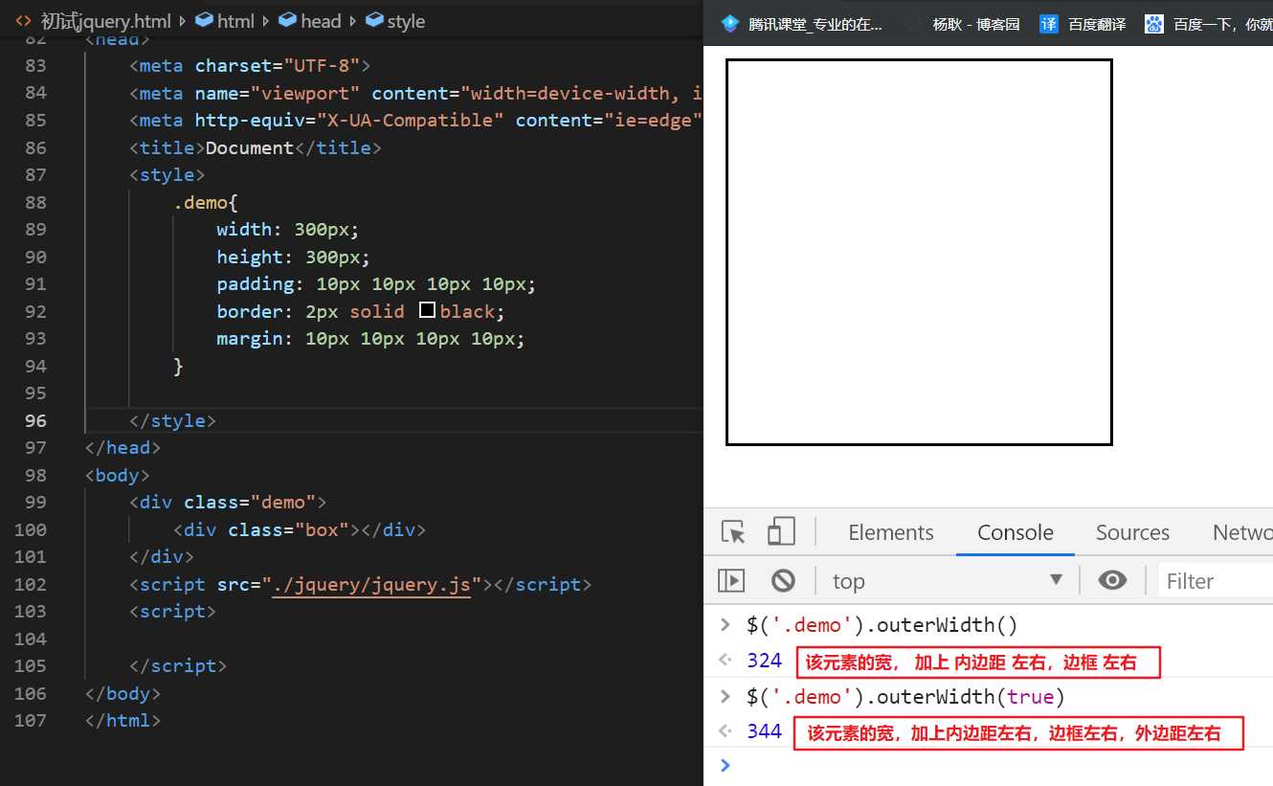
Task: Open the 腾讯课堂 bookmark
Action: (803, 24)
